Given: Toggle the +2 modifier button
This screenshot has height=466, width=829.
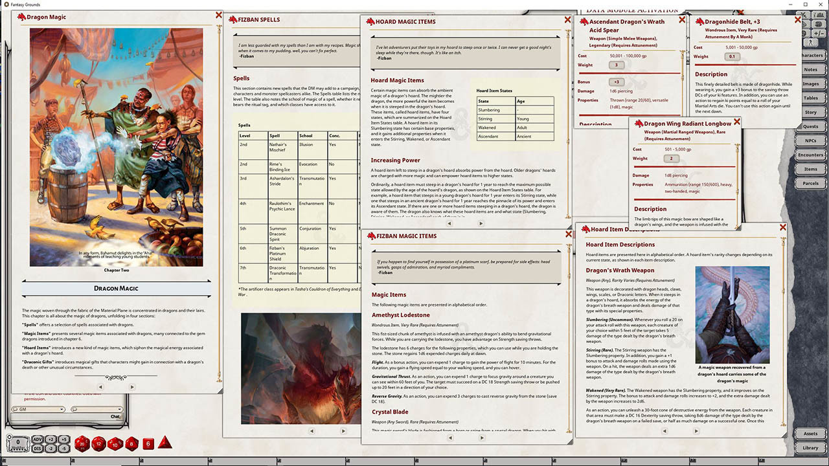Looking at the screenshot, I should [51, 439].
